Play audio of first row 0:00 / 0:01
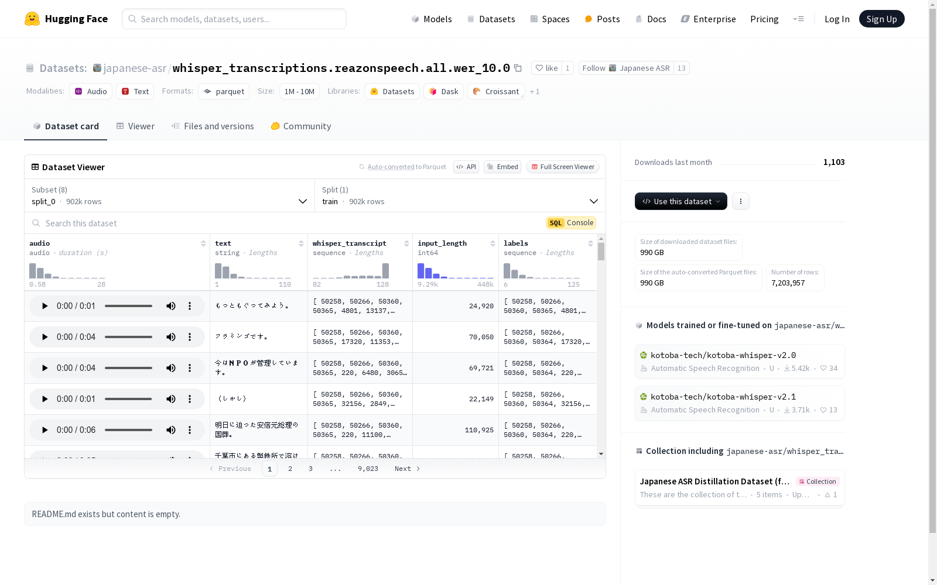 click(x=45, y=306)
